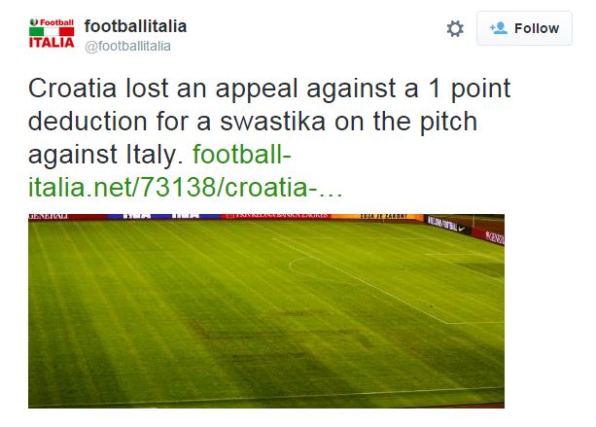Click the Football Italia avatar logo
The height and width of the screenshot is (427, 596).
tap(51, 32)
